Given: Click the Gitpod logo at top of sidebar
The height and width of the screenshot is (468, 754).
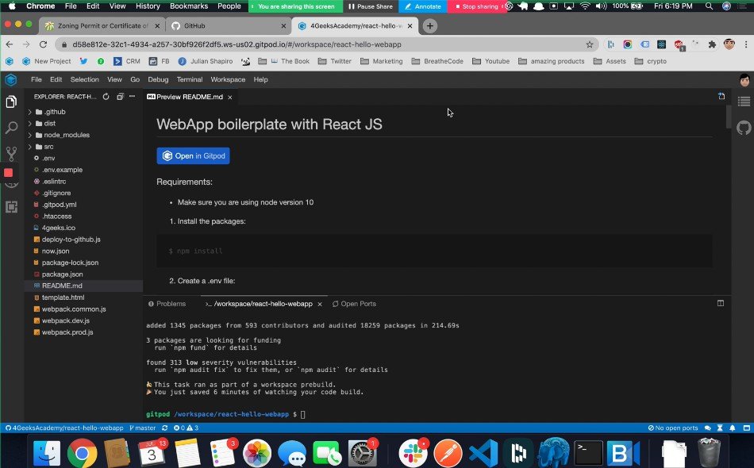Looking at the screenshot, I should pos(10,79).
